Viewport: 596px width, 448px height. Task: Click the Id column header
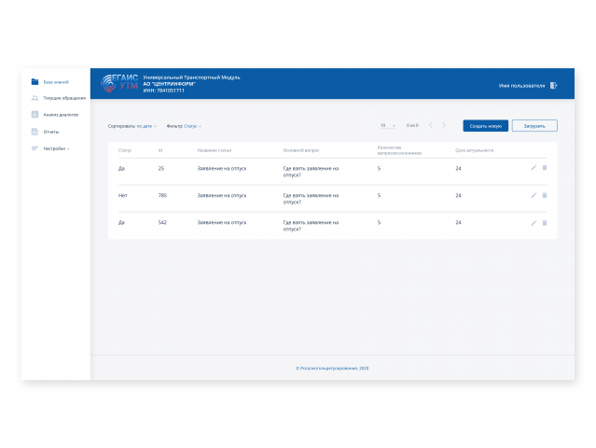click(x=160, y=150)
